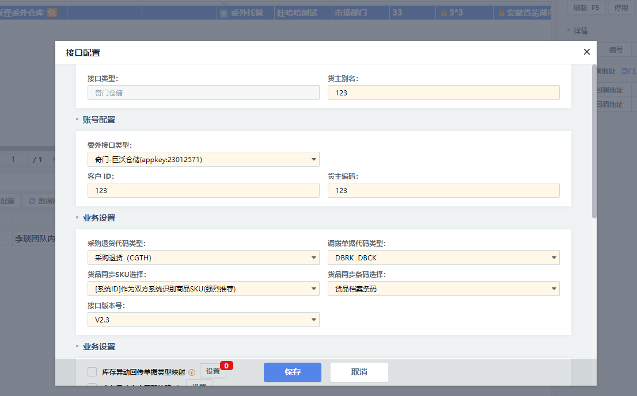Open the 调拨单据代码类型 dropdown
The height and width of the screenshot is (396, 637).
point(443,257)
